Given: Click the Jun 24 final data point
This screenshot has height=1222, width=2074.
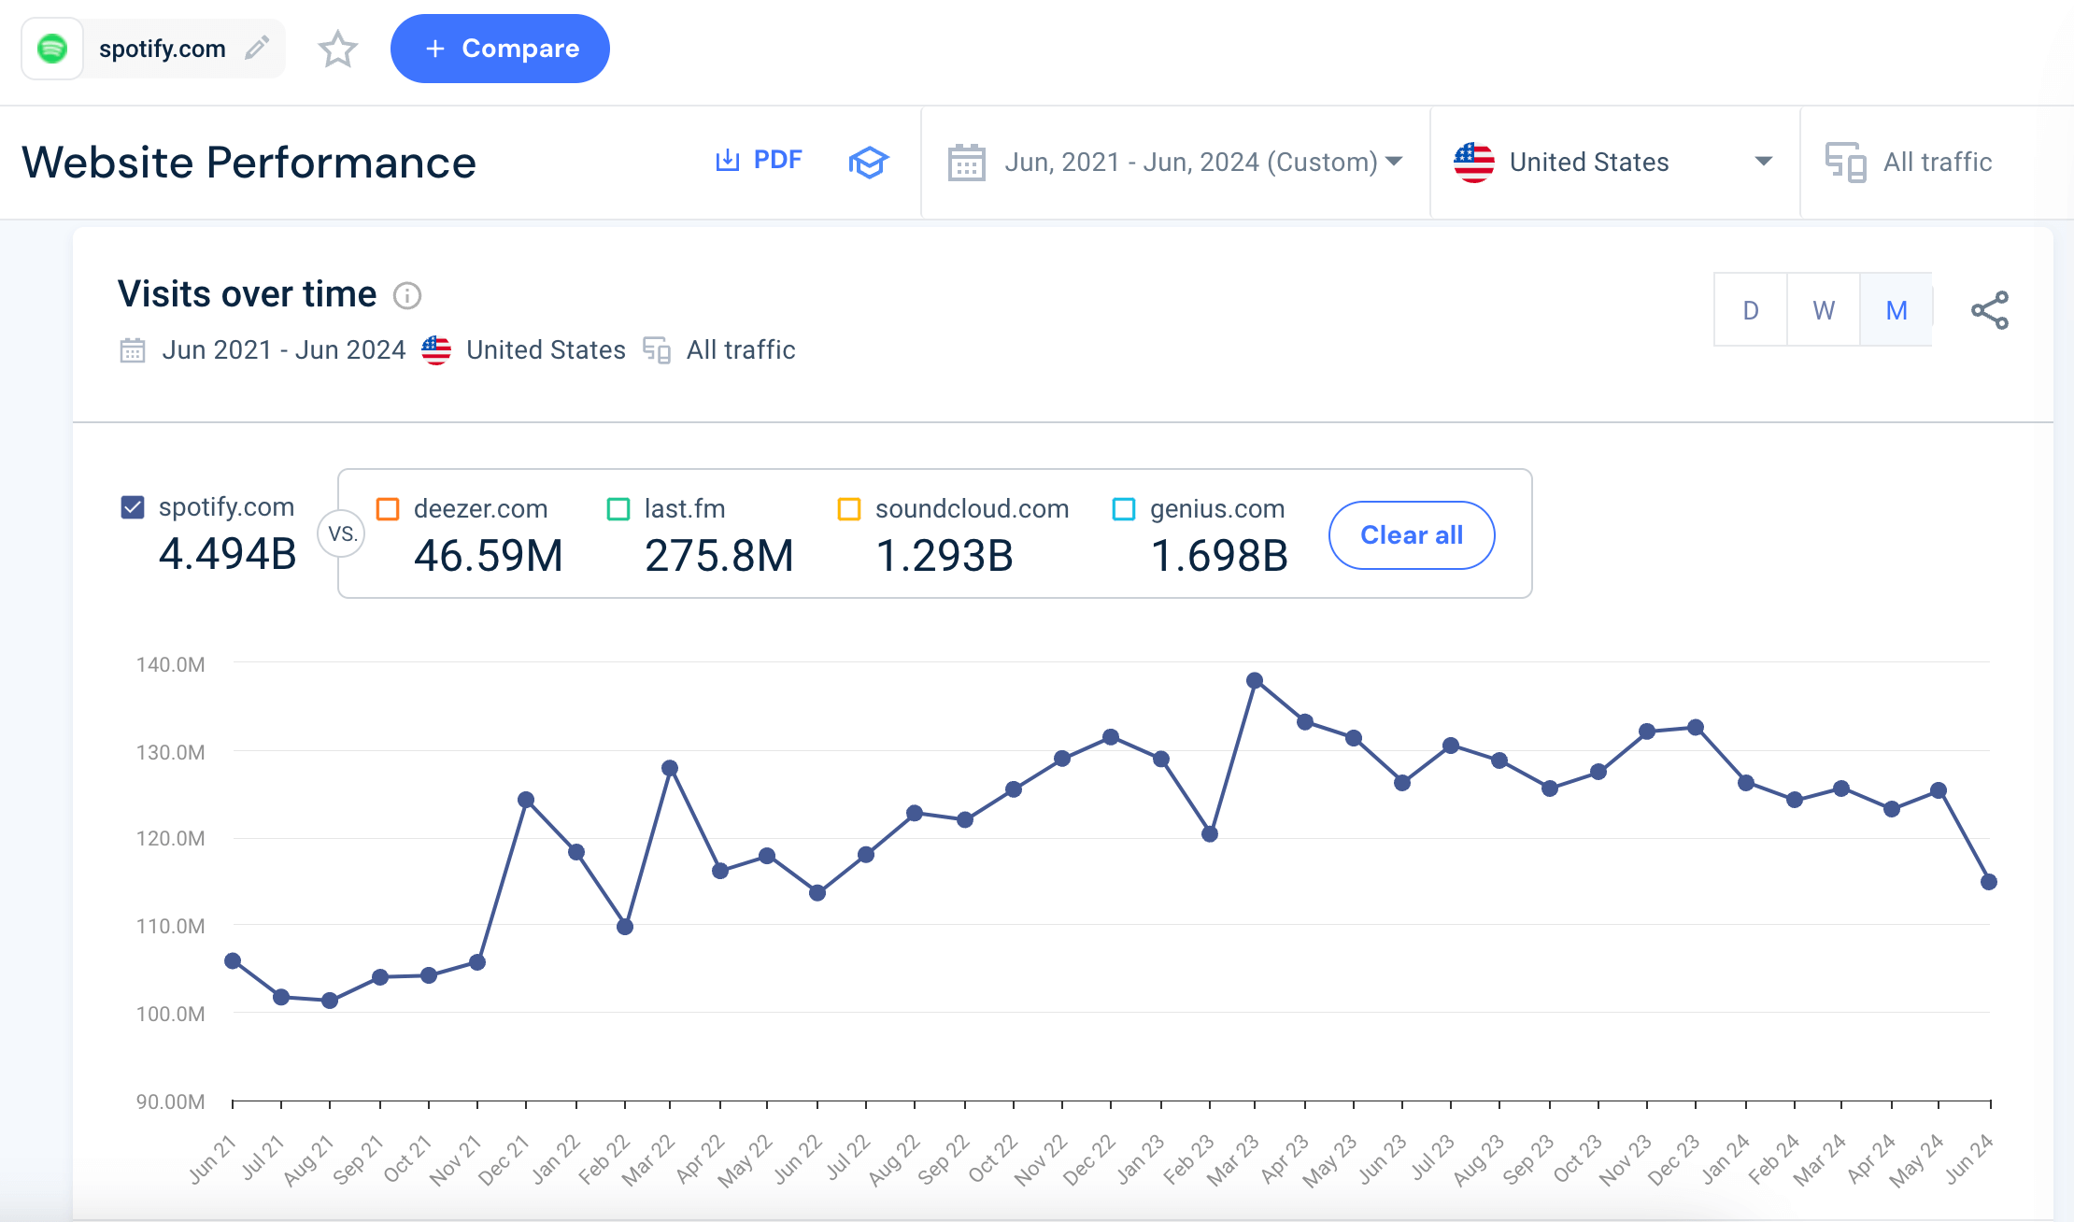Looking at the screenshot, I should tap(1989, 882).
